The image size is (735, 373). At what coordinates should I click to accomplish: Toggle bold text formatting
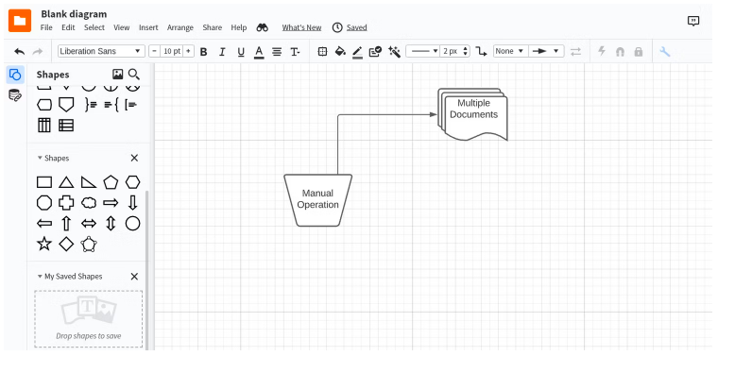pyautogui.click(x=203, y=52)
